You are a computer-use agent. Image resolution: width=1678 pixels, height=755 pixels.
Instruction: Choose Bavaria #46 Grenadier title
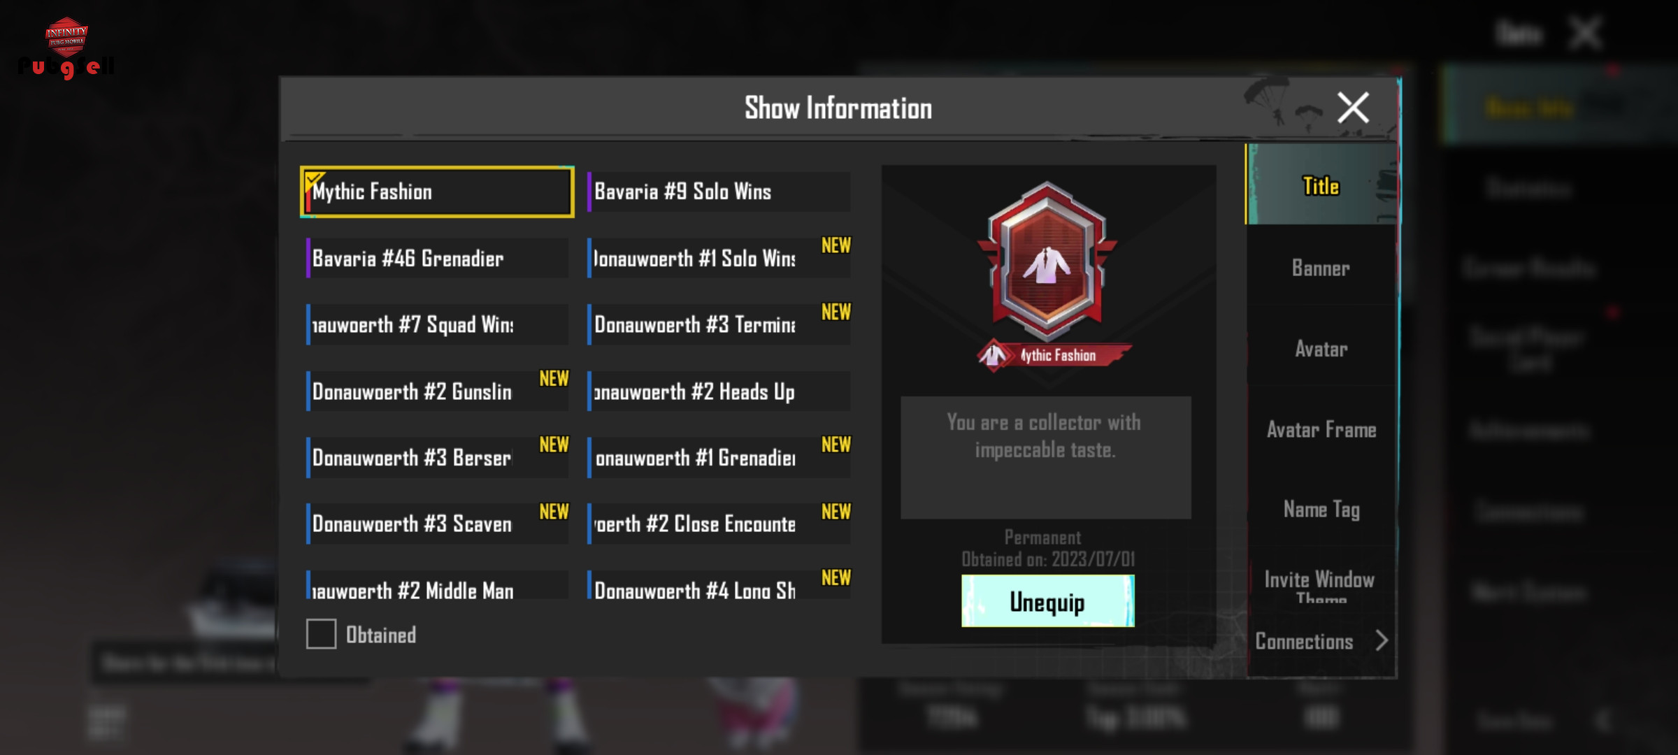pyautogui.click(x=437, y=258)
